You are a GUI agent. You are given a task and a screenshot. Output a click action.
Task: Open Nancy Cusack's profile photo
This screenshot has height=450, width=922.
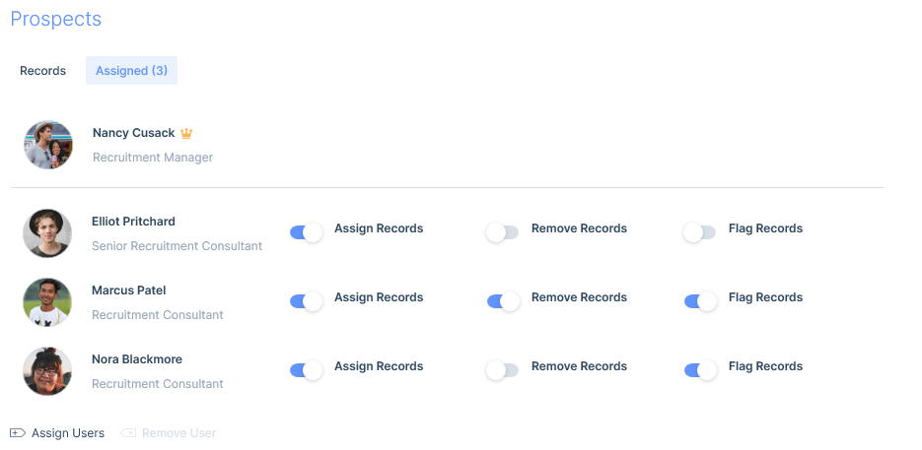pyautogui.click(x=48, y=145)
